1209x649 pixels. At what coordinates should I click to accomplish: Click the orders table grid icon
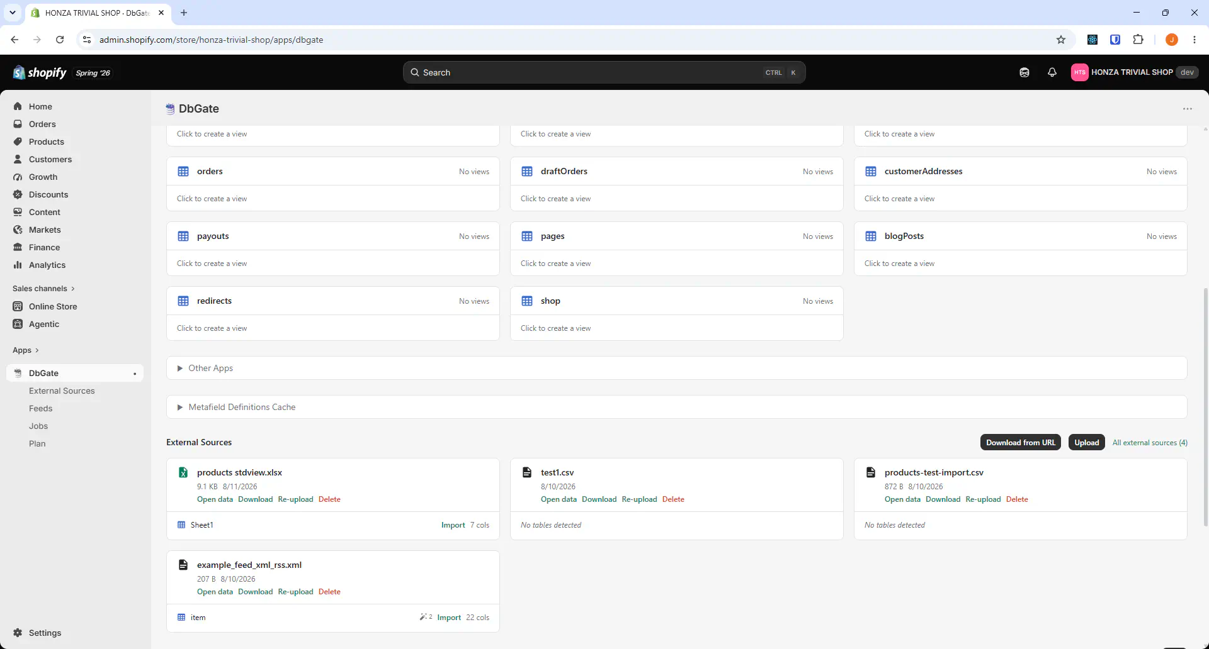pos(183,171)
